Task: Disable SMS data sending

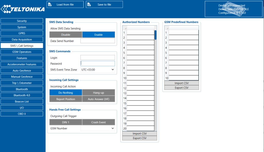Action: pyautogui.click(x=66, y=35)
